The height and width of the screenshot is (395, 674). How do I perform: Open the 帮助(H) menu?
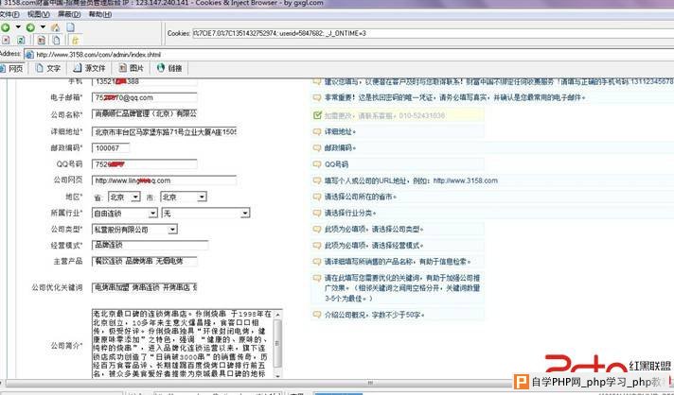coord(100,14)
